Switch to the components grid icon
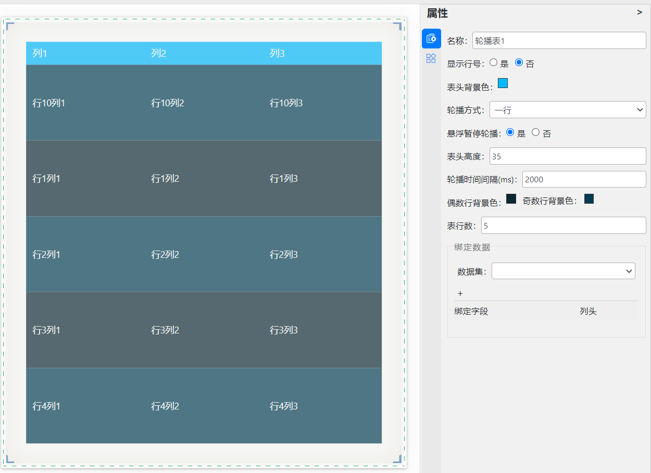The width and height of the screenshot is (651, 473). (x=431, y=58)
